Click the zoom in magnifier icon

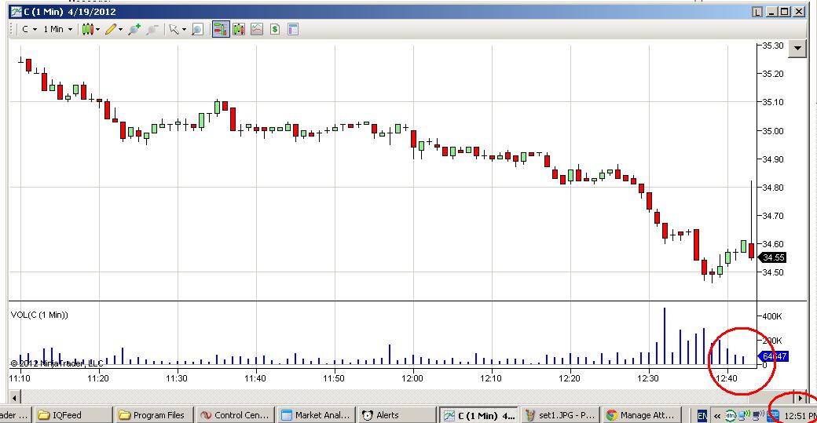coord(134,30)
